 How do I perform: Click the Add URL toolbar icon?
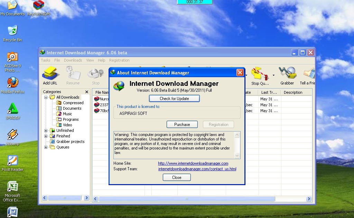click(50, 73)
